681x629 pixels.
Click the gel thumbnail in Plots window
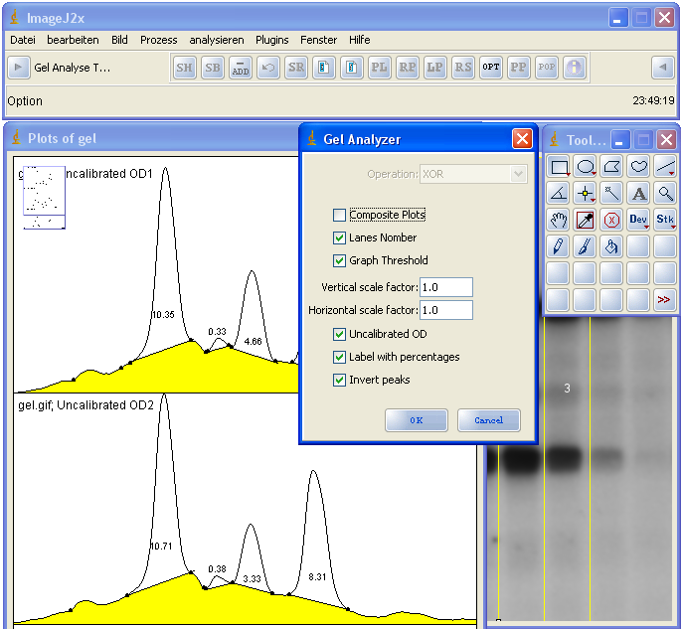click(45, 198)
